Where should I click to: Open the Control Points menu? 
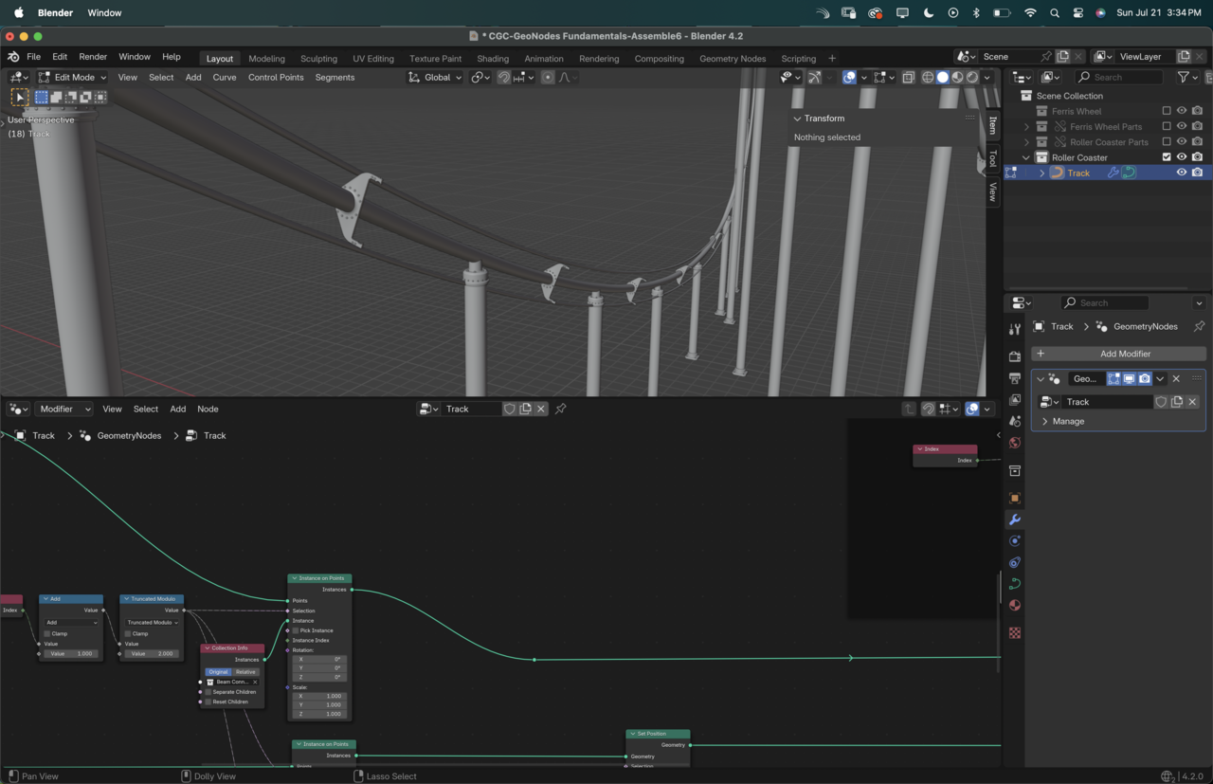[276, 77]
